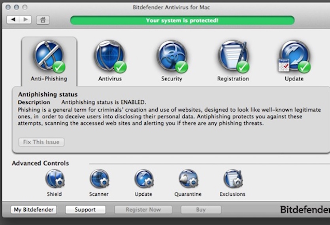Select the top Update status icon
Image resolution: width=330 pixels, height=225 pixels.
click(294, 56)
